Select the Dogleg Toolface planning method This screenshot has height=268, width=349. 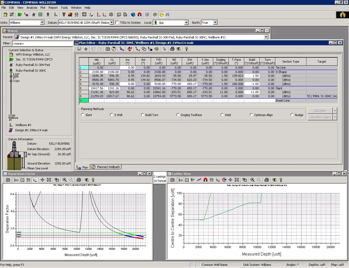click(178, 115)
